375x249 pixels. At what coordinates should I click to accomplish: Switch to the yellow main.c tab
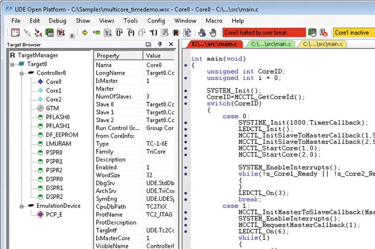point(322,44)
